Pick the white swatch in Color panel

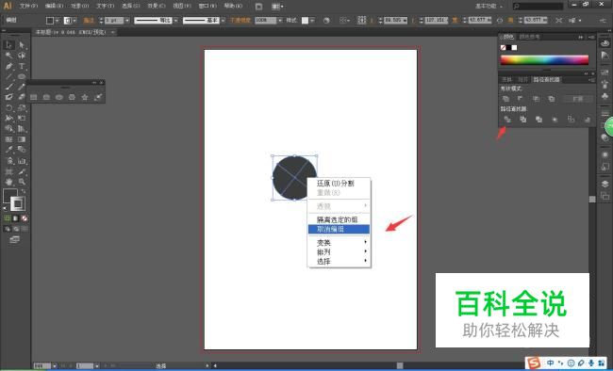[514, 48]
